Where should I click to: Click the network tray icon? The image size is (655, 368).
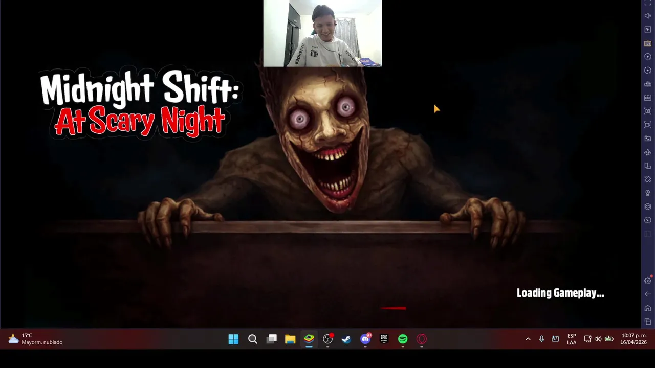tap(587, 339)
